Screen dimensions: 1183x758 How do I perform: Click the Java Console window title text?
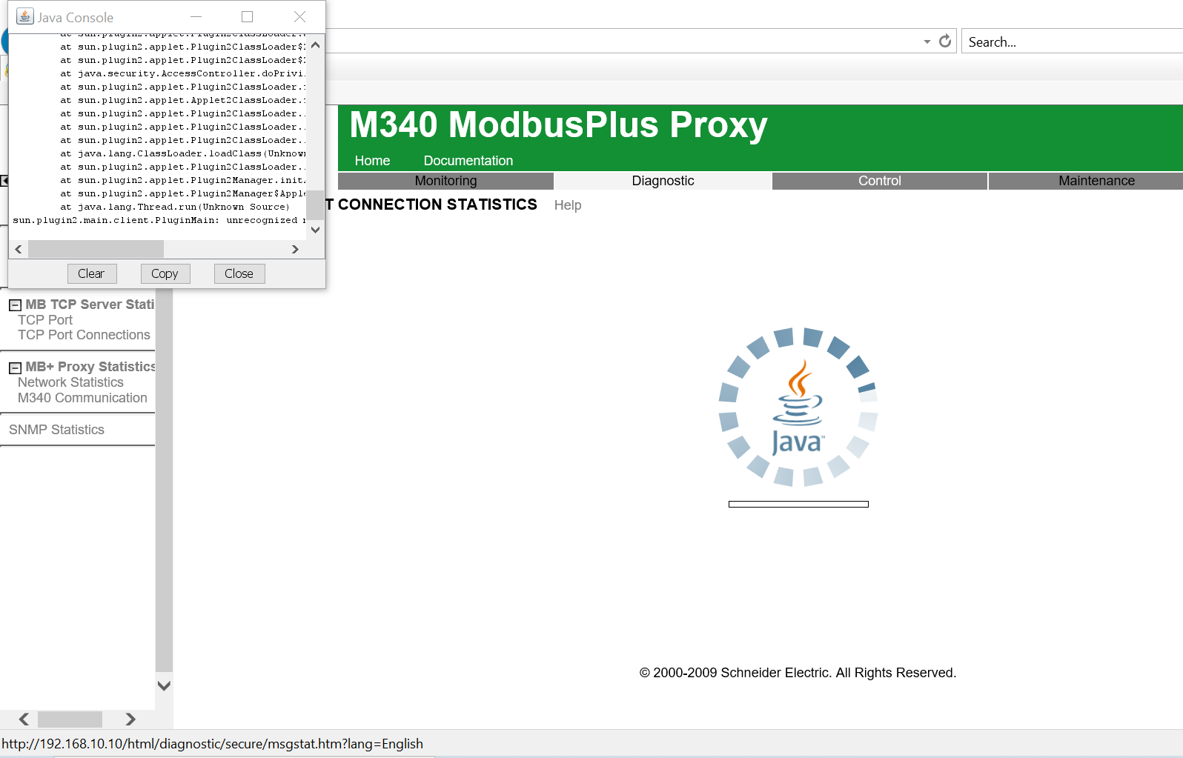click(76, 17)
